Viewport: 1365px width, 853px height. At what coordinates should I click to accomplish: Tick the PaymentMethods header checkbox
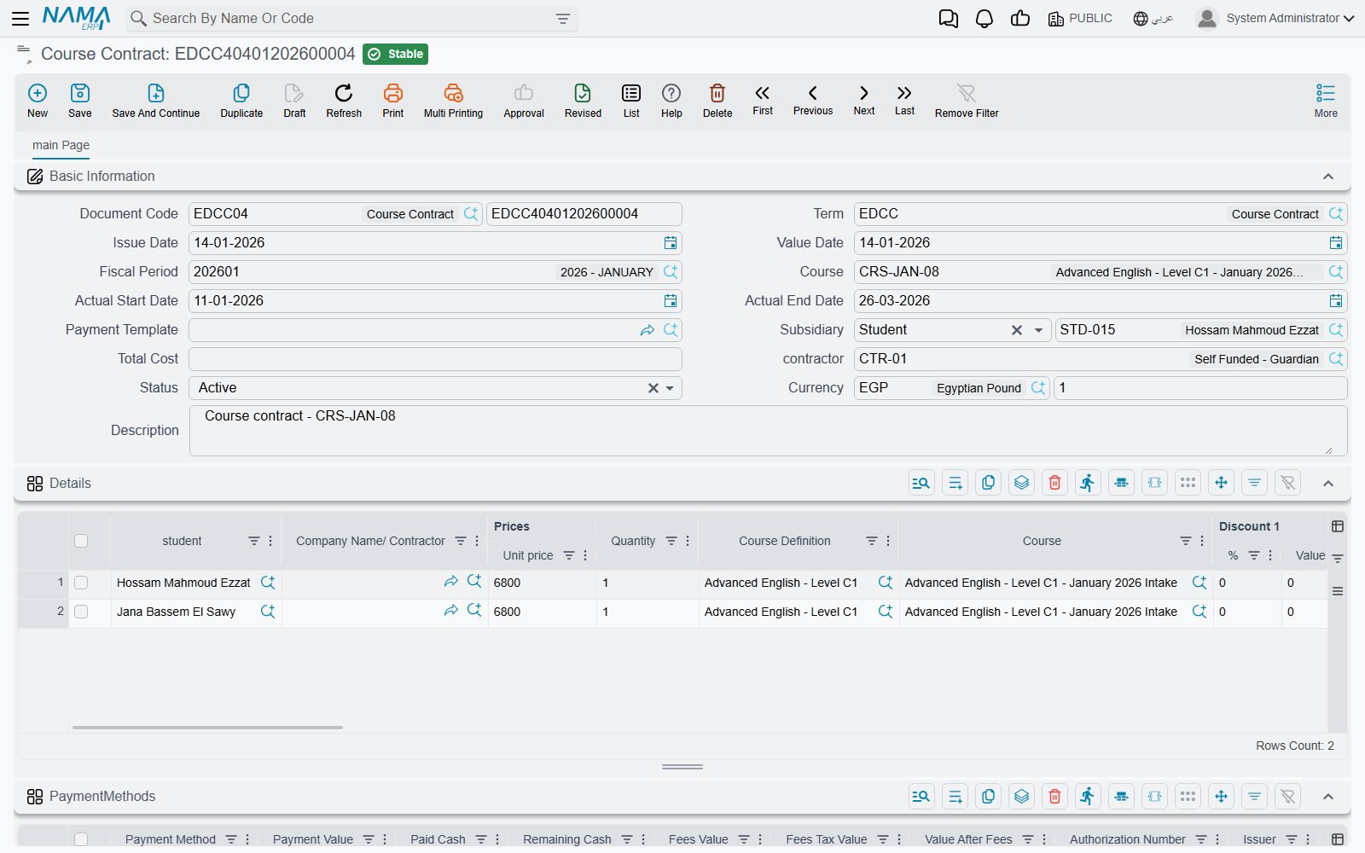point(81,839)
